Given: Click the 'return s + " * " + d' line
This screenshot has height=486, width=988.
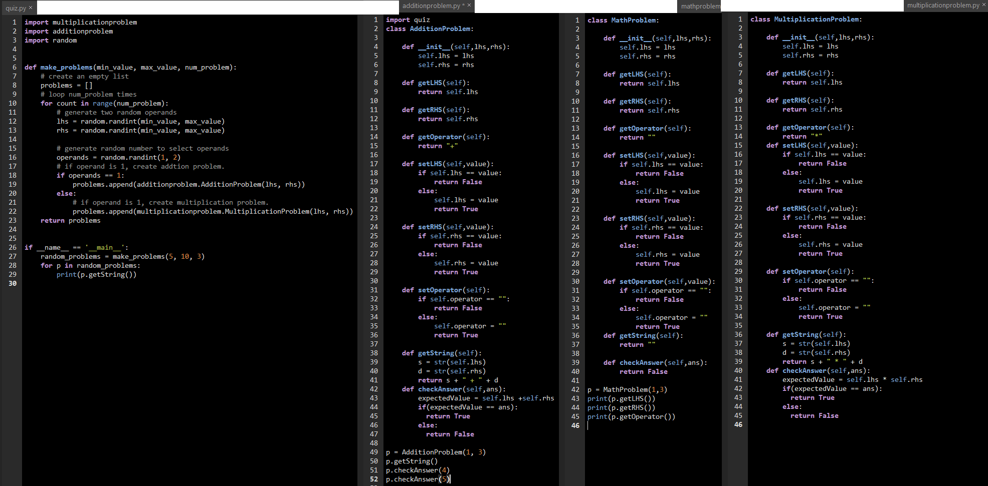Looking at the screenshot, I should click(823, 361).
